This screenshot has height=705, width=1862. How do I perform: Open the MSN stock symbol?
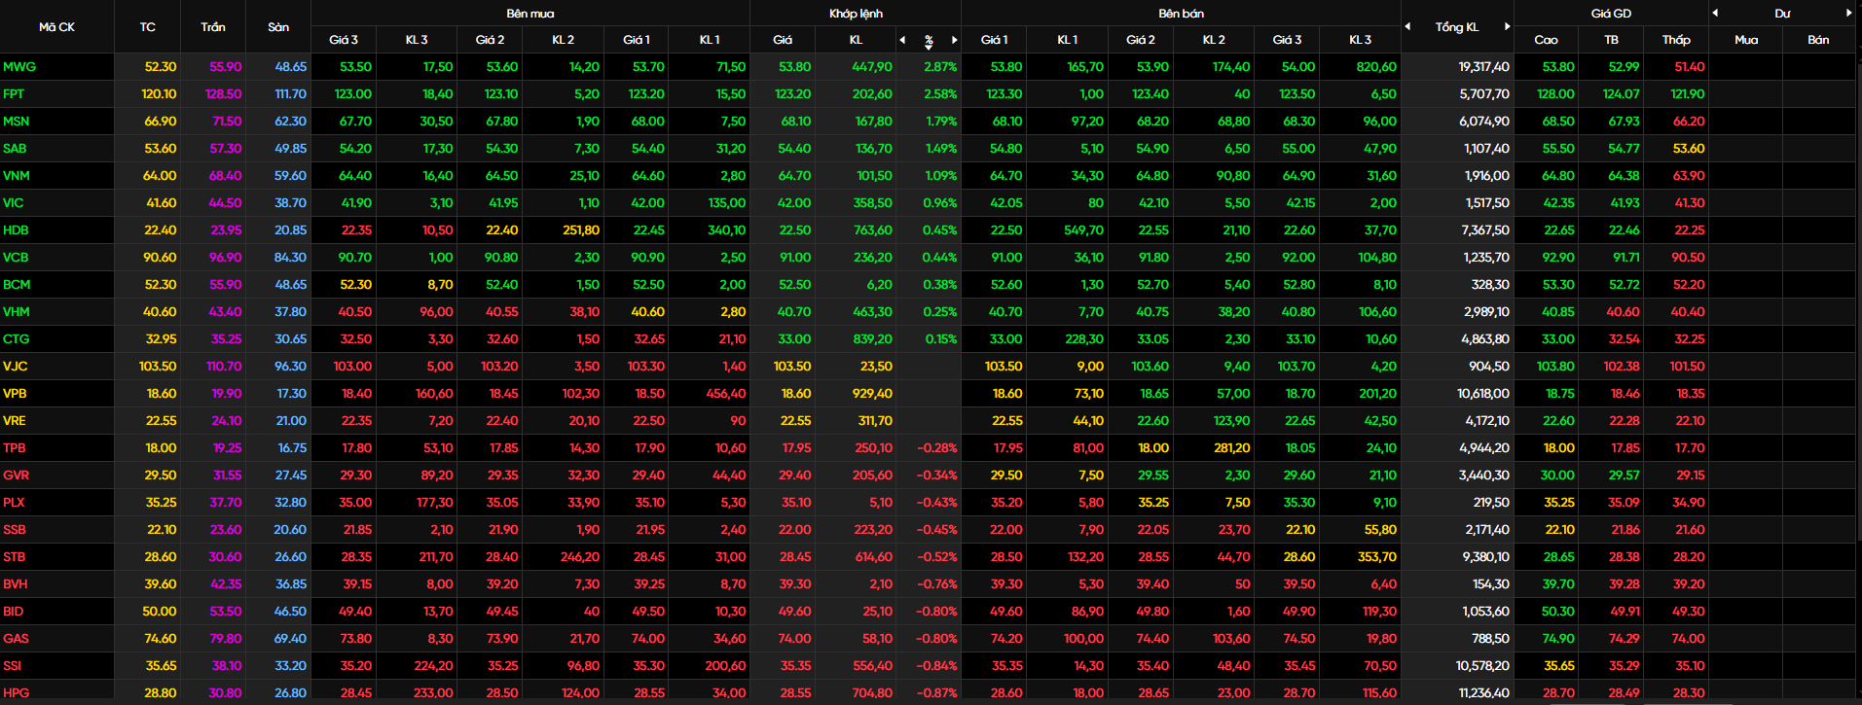pyautogui.click(x=17, y=122)
